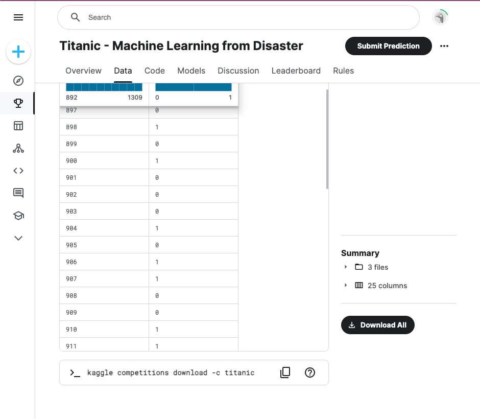Select the cell with PassengerId 904
Image resolution: width=480 pixels, height=419 pixels.
point(104,228)
